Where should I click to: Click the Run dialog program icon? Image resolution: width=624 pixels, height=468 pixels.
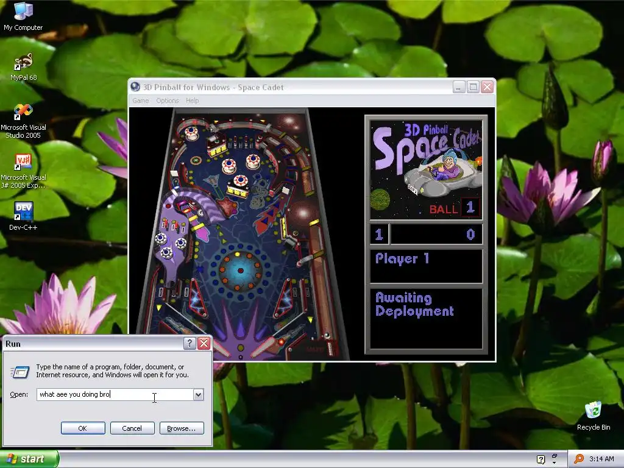coord(20,372)
